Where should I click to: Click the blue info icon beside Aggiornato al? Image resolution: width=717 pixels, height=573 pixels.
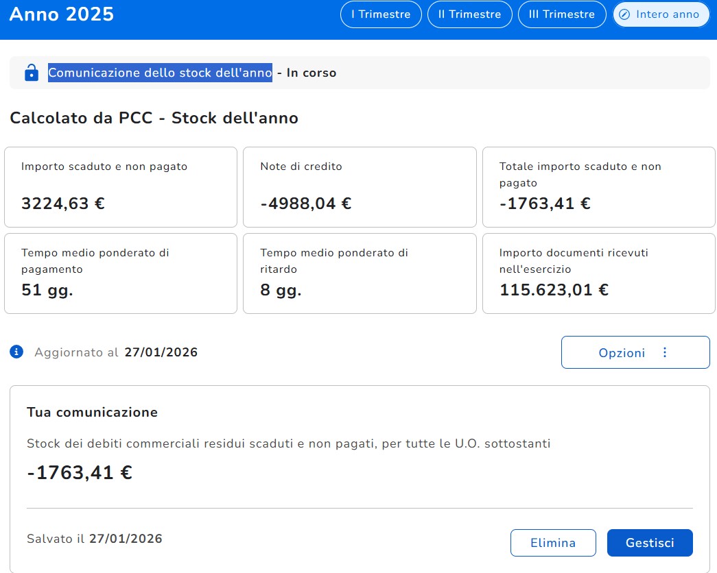tap(17, 352)
